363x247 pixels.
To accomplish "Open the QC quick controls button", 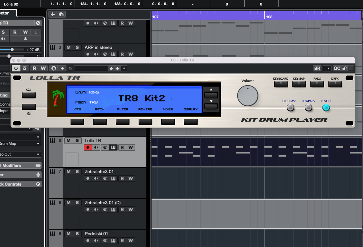I will (x=337, y=68).
